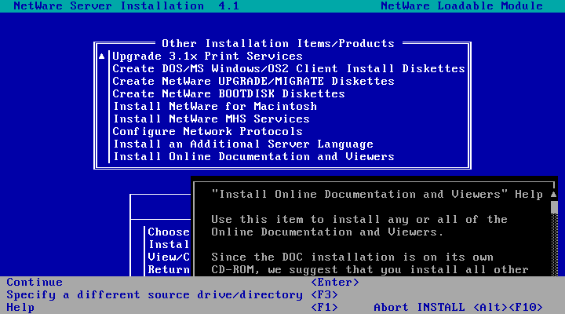Click the help window scroll-up arrow
565x314 pixels.
[554, 195]
